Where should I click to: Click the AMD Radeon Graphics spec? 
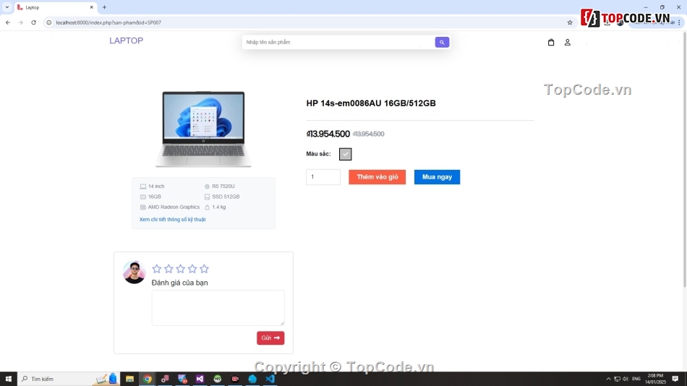169,207
